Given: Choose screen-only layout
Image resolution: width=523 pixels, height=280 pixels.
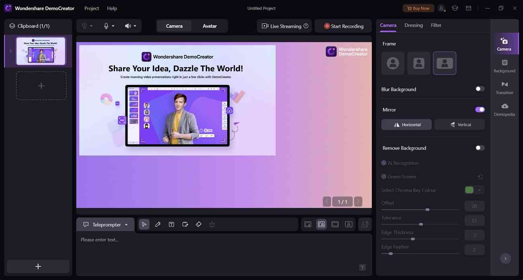Looking at the screenshot, I should point(335,225).
